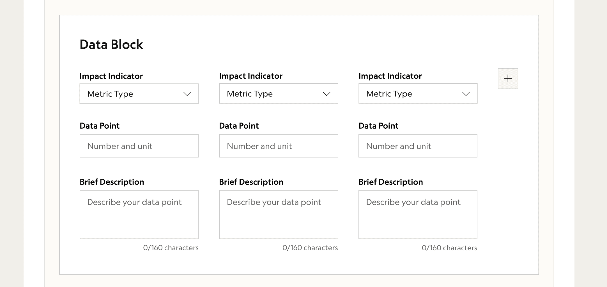Click the Data Block heading
Image resolution: width=607 pixels, height=287 pixels.
[111, 44]
